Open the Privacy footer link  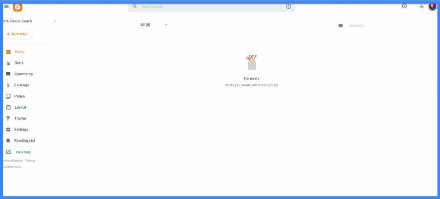pyautogui.click(x=30, y=161)
